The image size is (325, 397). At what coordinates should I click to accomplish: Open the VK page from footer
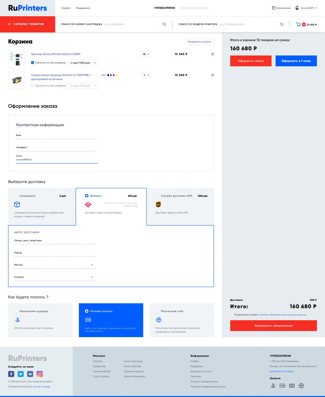coord(30,374)
